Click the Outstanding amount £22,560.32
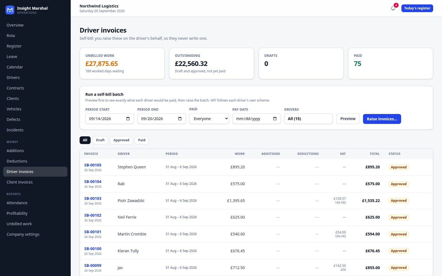Image resolution: width=442 pixels, height=276 pixels. click(x=191, y=64)
